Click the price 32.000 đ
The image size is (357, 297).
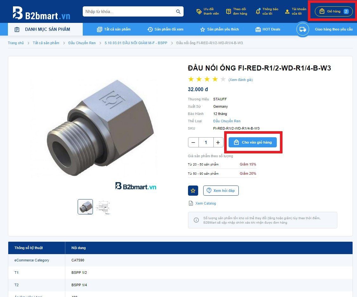point(198,90)
